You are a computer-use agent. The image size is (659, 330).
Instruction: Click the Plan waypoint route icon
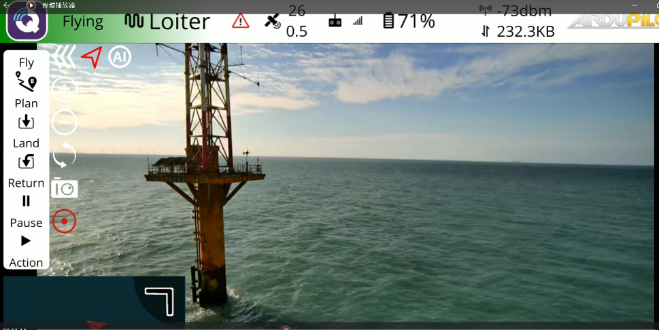point(26,82)
